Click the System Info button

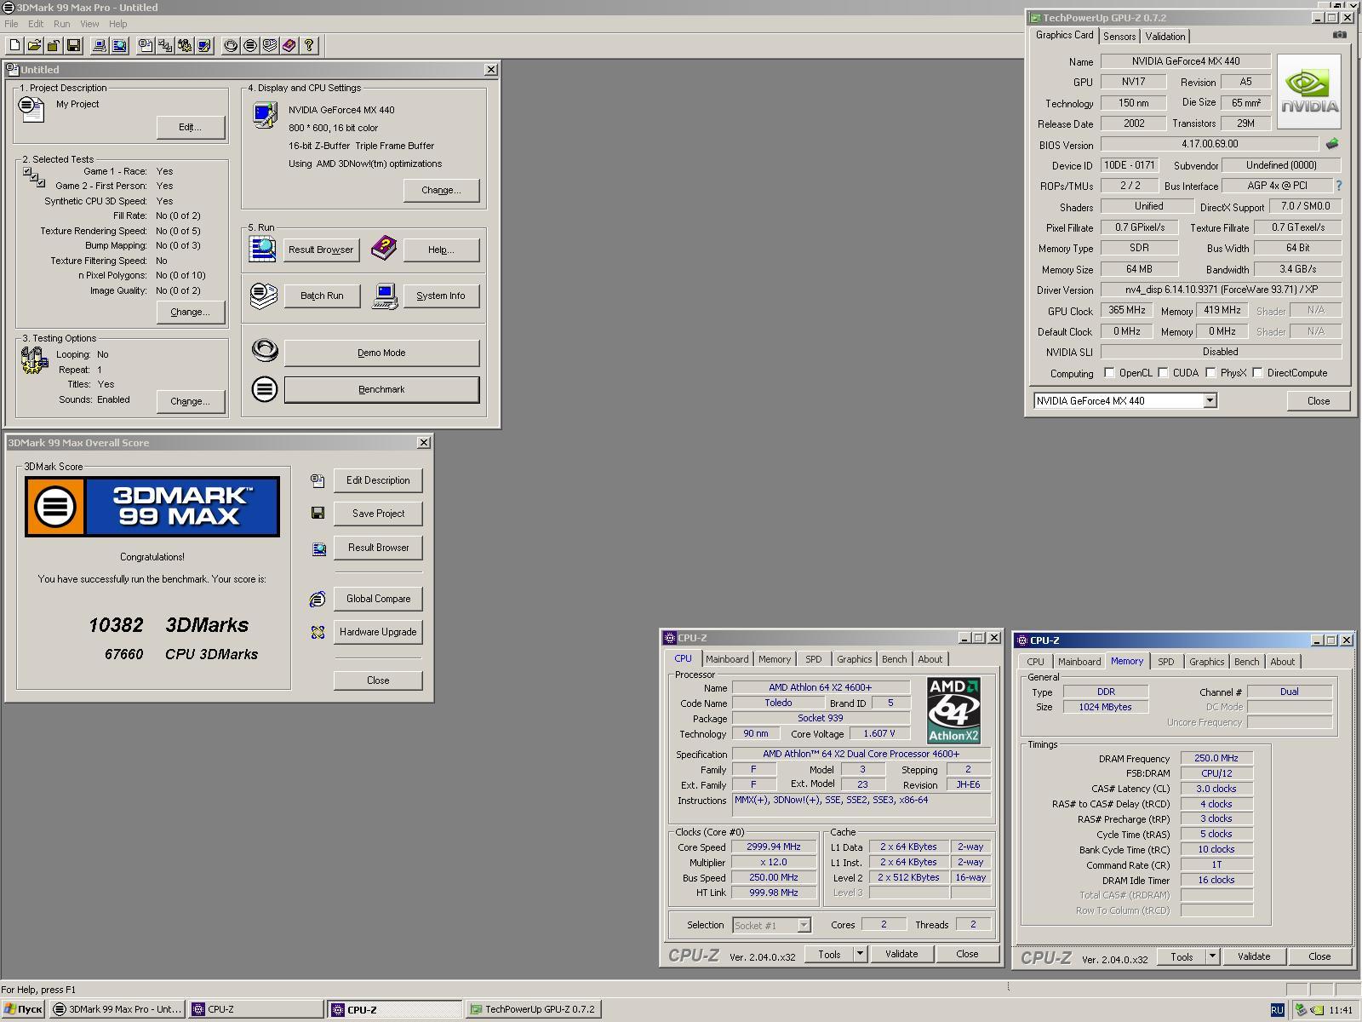point(441,296)
